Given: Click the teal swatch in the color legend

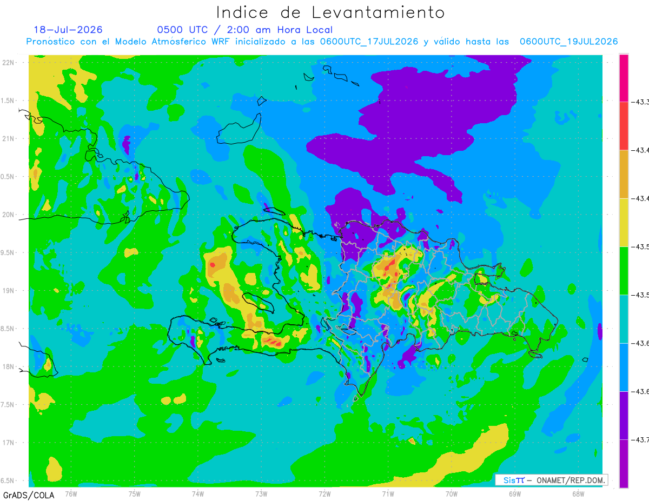Looking at the screenshot, I should tap(624, 319).
